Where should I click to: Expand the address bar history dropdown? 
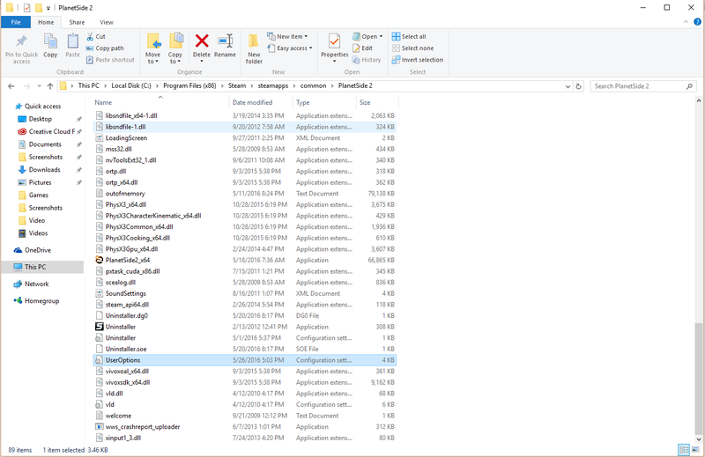[x=568, y=86]
